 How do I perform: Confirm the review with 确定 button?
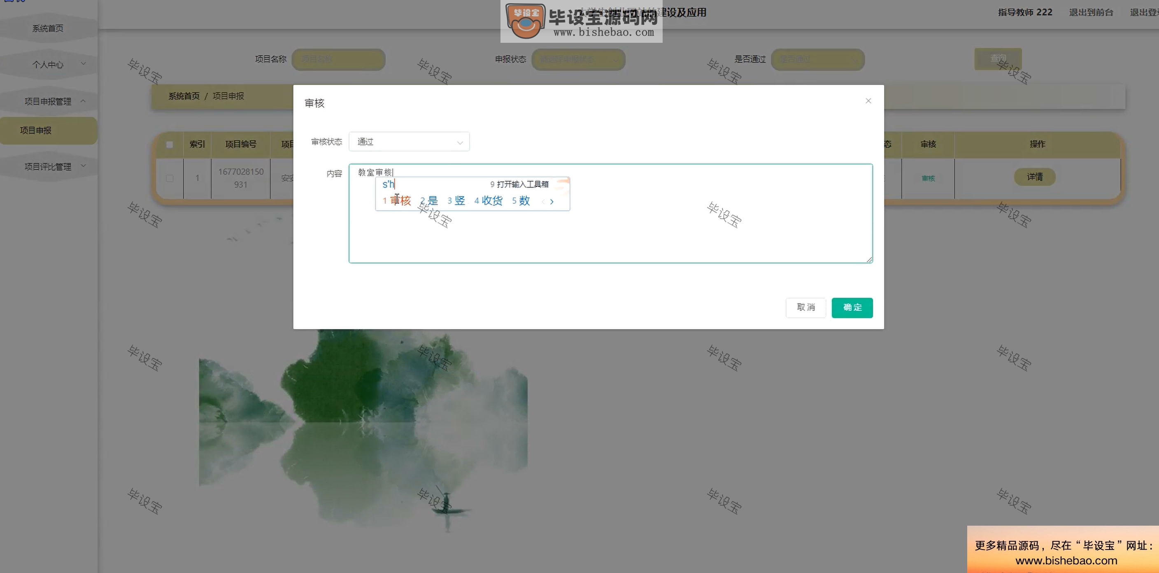click(852, 307)
